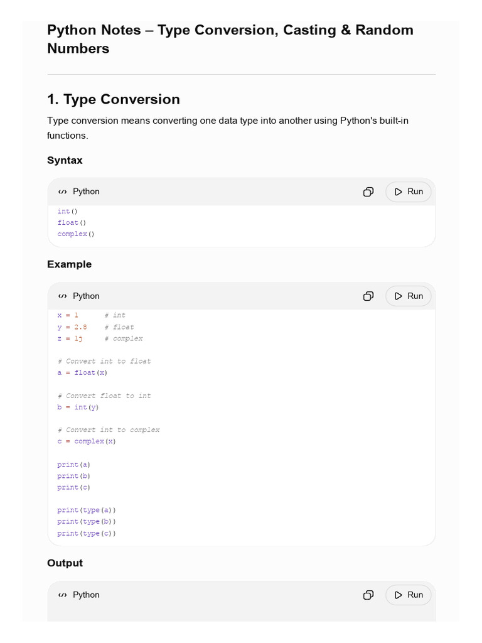Viewport: 482px width, 643px height.
Task: Click the 'Syntax' subheading
Action: [65, 160]
